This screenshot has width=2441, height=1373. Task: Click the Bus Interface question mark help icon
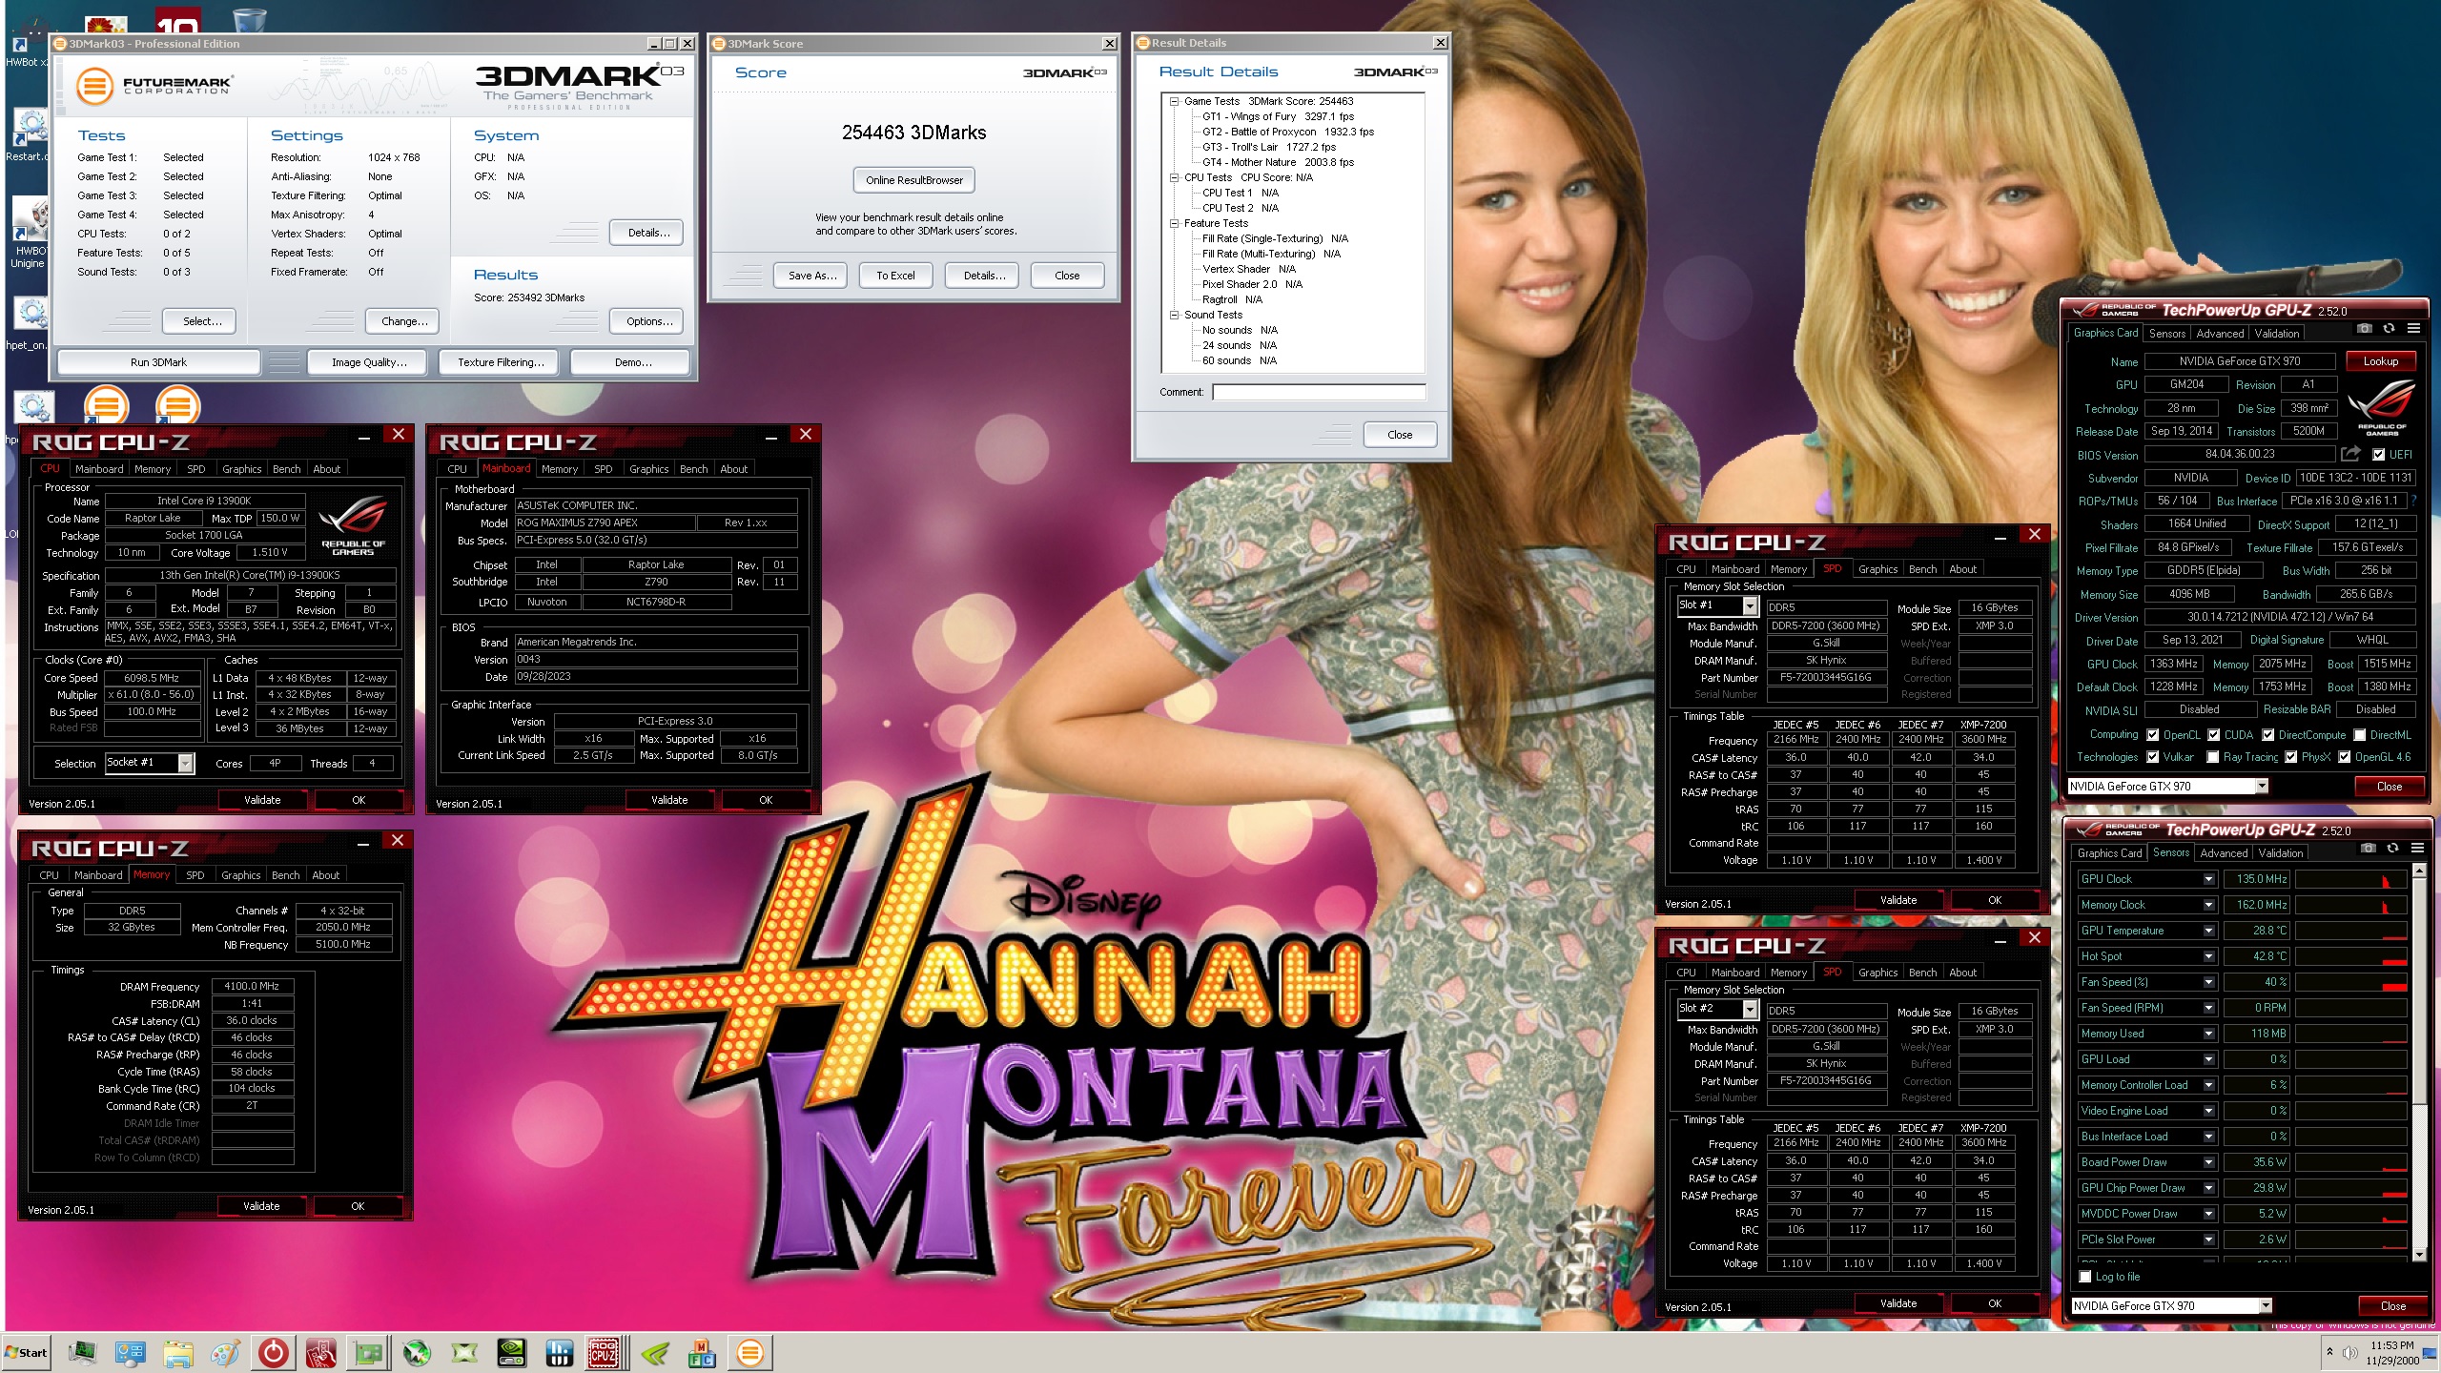pos(2413,501)
